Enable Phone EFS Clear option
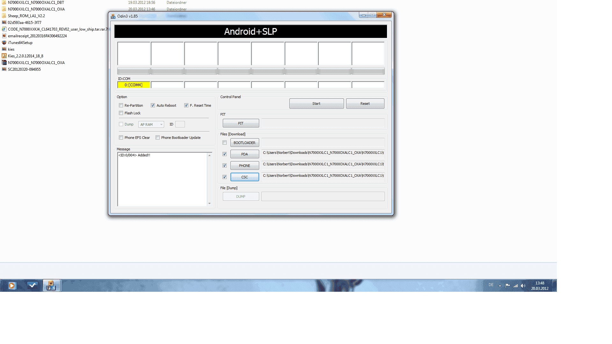Screen dimensions: 612x344 tap(121, 138)
